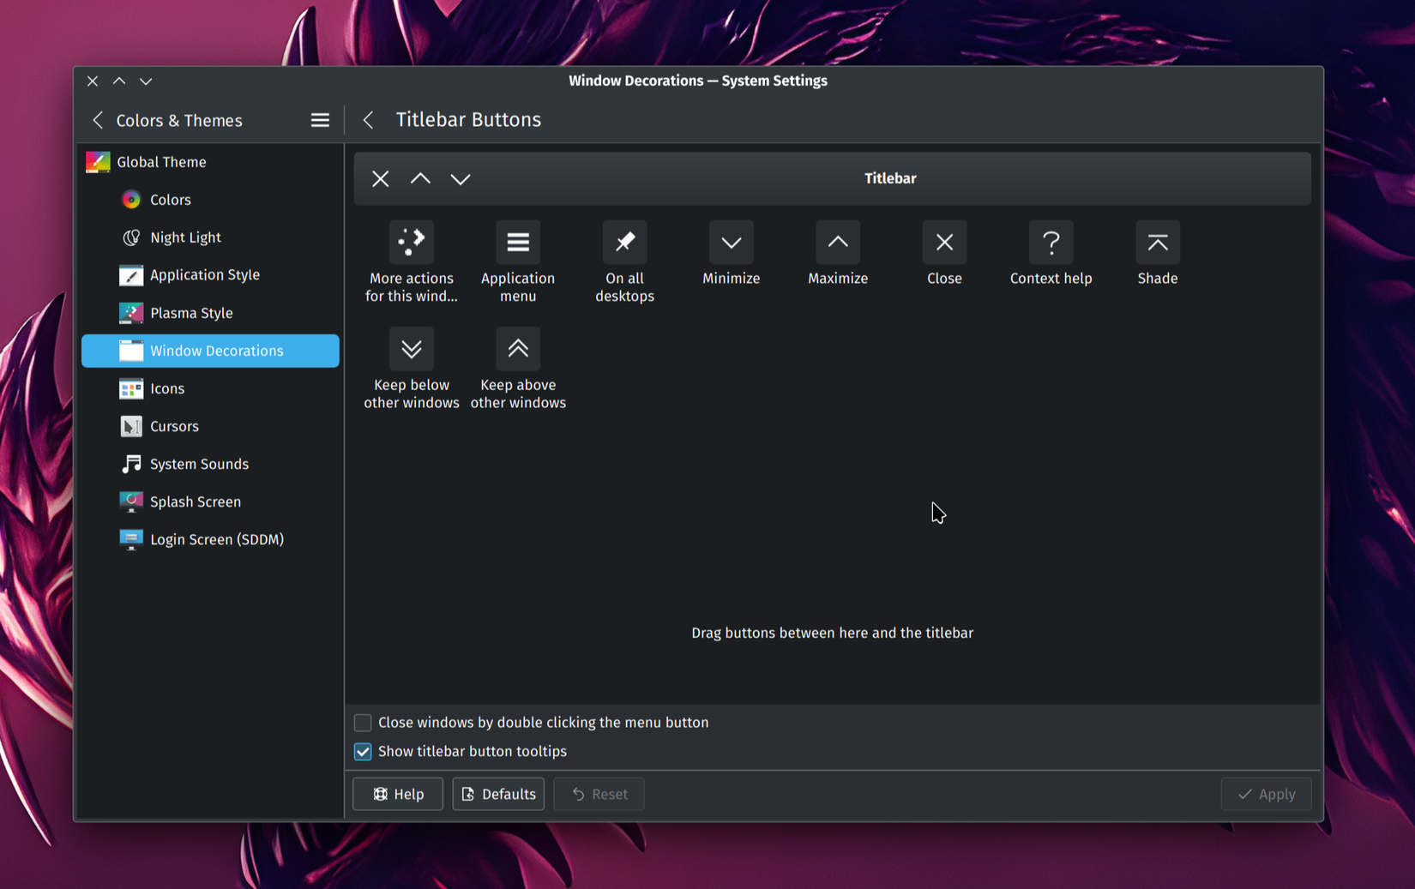Screen dimensions: 1415x889
Task: Maximize the System Settings window
Action: [119, 81]
